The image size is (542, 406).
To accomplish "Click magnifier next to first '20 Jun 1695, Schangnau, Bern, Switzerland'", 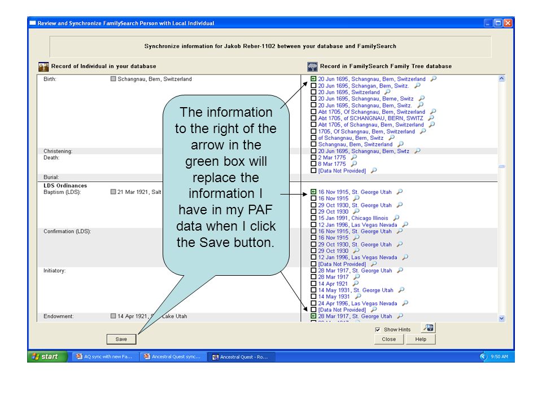I will coord(434,79).
